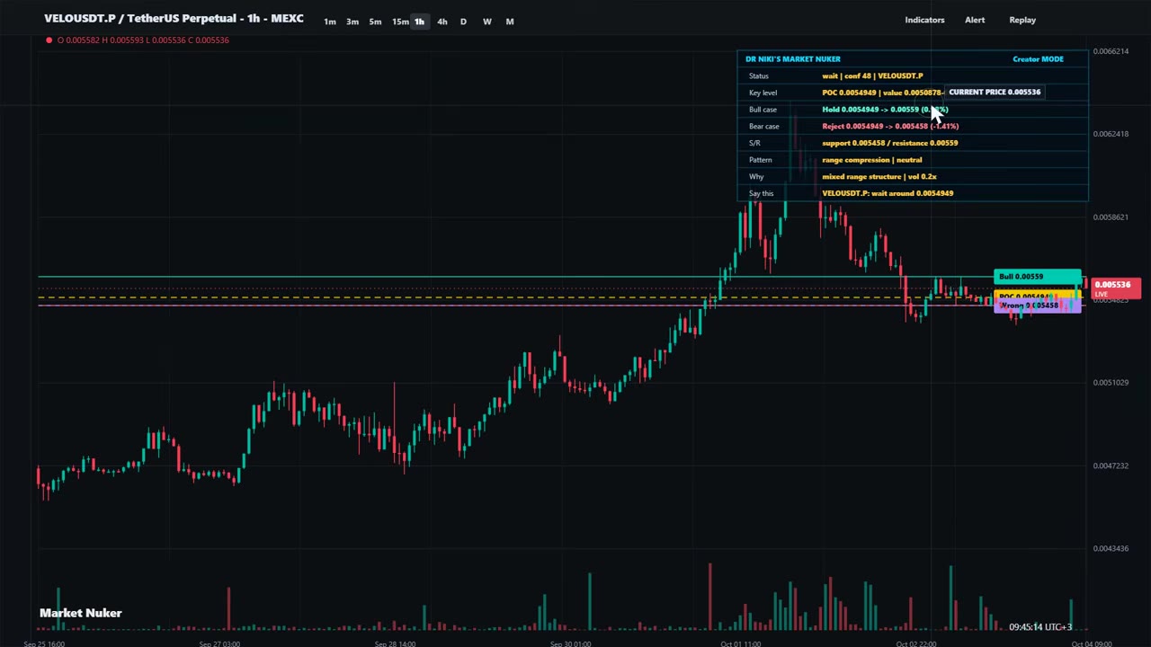This screenshot has width=1151, height=647.
Task: Start chart Replay mode
Action: 1022,20
